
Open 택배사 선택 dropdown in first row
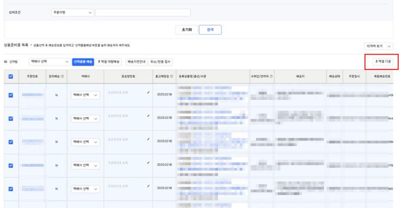point(85,95)
